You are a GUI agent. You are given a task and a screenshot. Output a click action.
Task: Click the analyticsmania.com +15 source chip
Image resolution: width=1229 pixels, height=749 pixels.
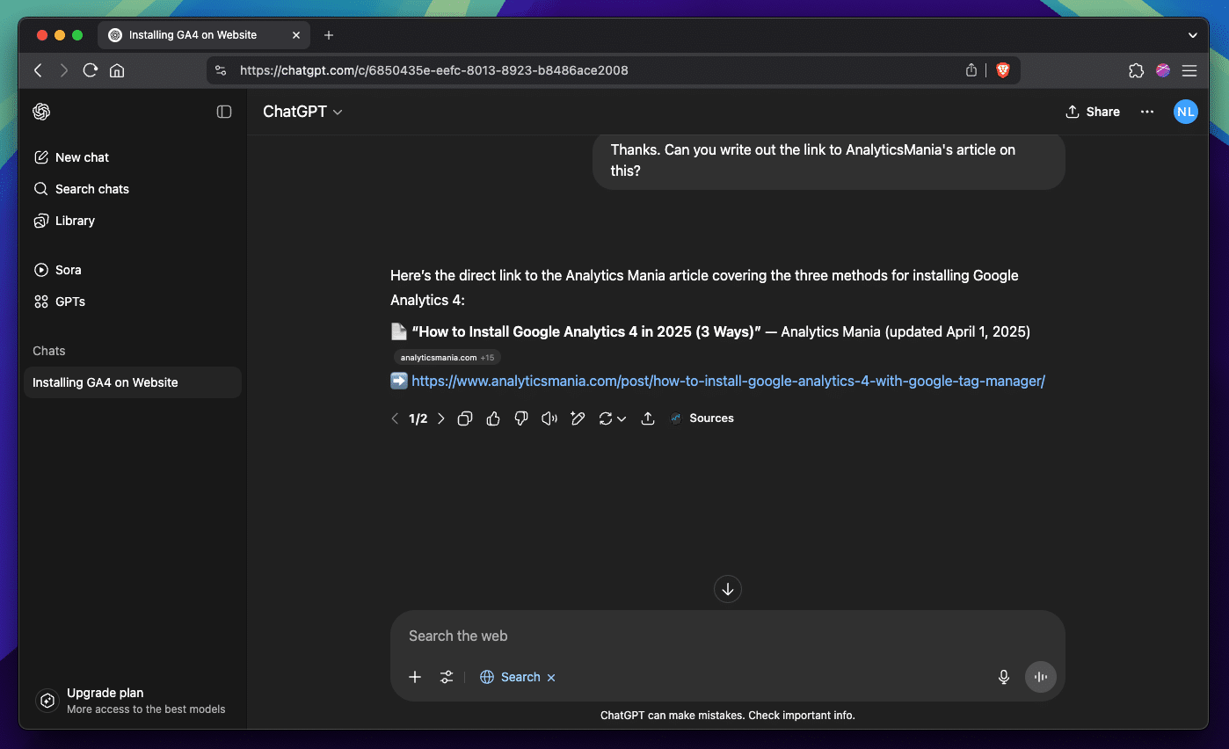[x=447, y=358]
